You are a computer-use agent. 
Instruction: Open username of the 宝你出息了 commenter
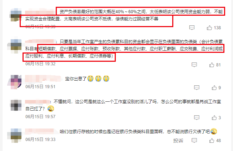43,79
